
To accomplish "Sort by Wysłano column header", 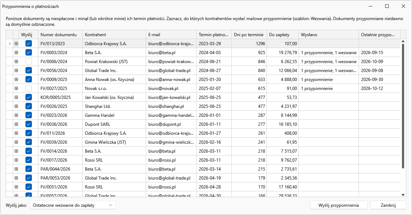I will pos(329,35).
